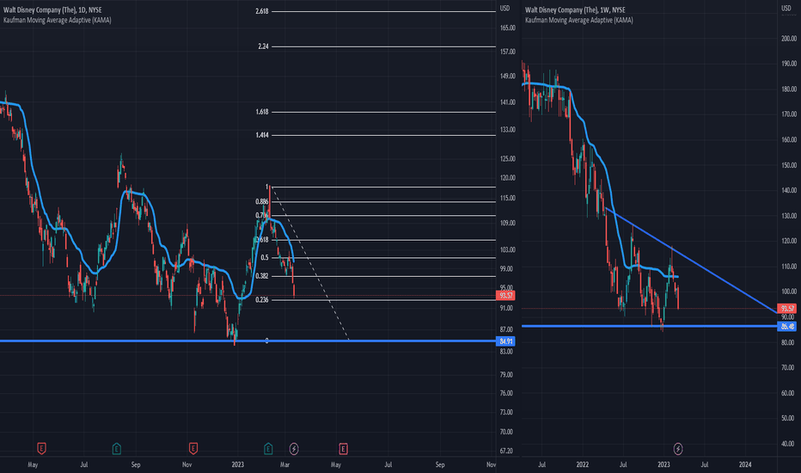Select the 2.24 Fibonacci level label

[263, 46]
